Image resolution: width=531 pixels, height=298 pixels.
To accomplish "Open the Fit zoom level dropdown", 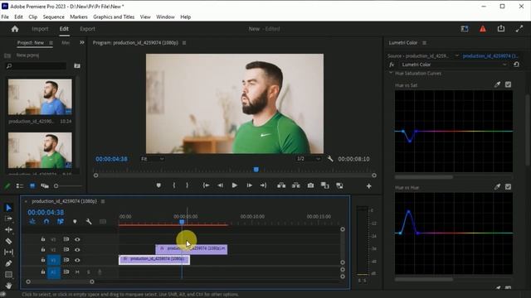I will tap(153, 159).
